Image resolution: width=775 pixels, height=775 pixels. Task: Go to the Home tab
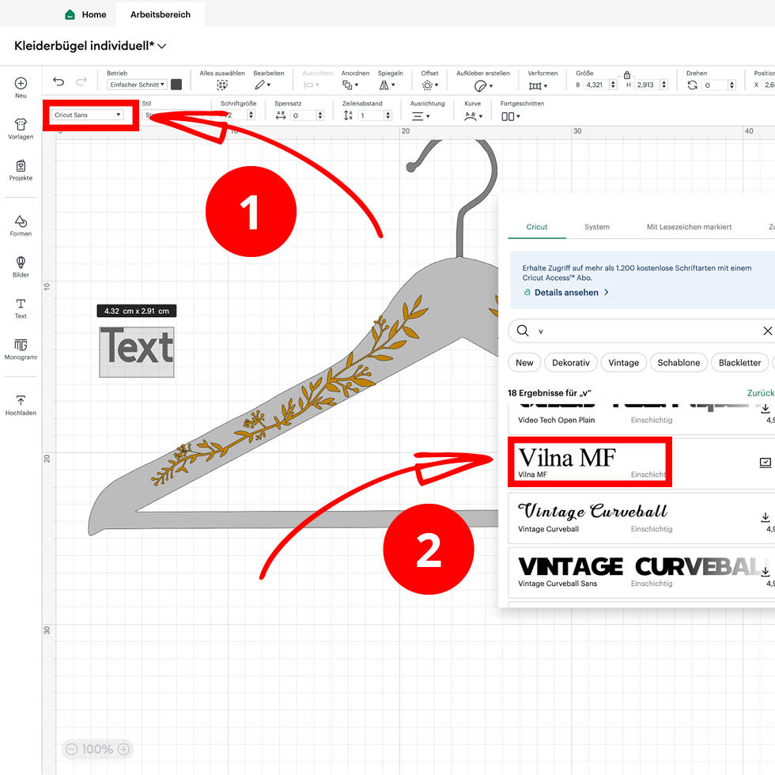(x=85, y=14)
